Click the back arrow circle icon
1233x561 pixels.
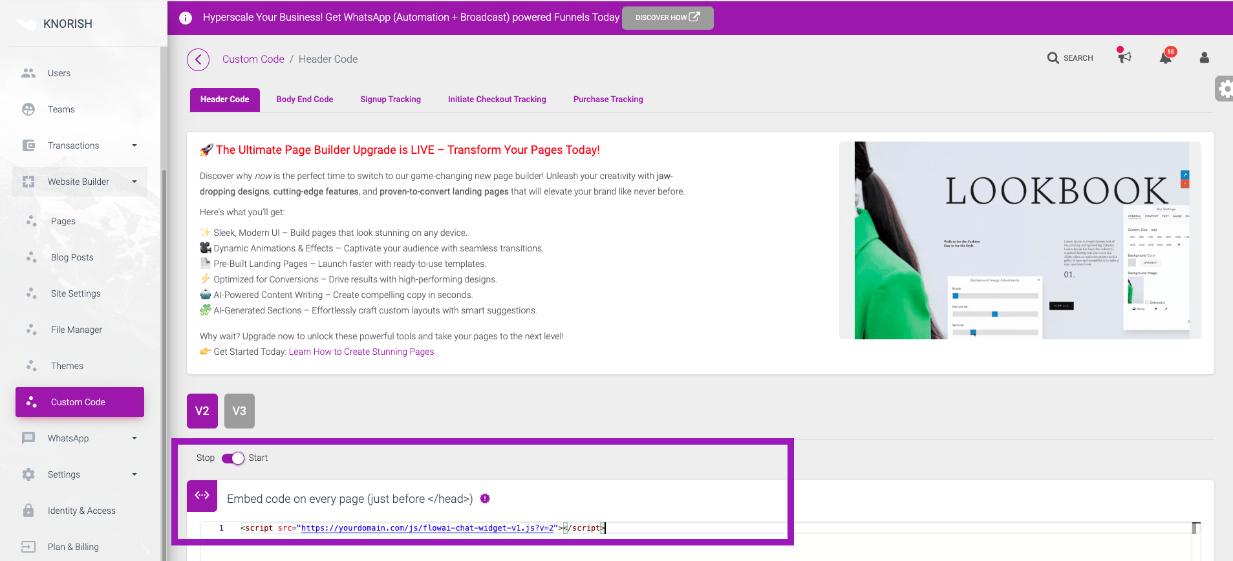point(198,59)
